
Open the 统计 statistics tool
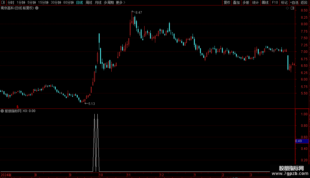[x=255, y=2]
